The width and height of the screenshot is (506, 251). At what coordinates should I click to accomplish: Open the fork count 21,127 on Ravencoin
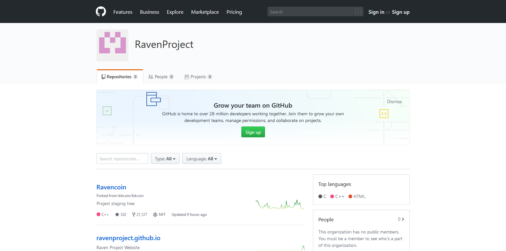[x=139, y=215]
